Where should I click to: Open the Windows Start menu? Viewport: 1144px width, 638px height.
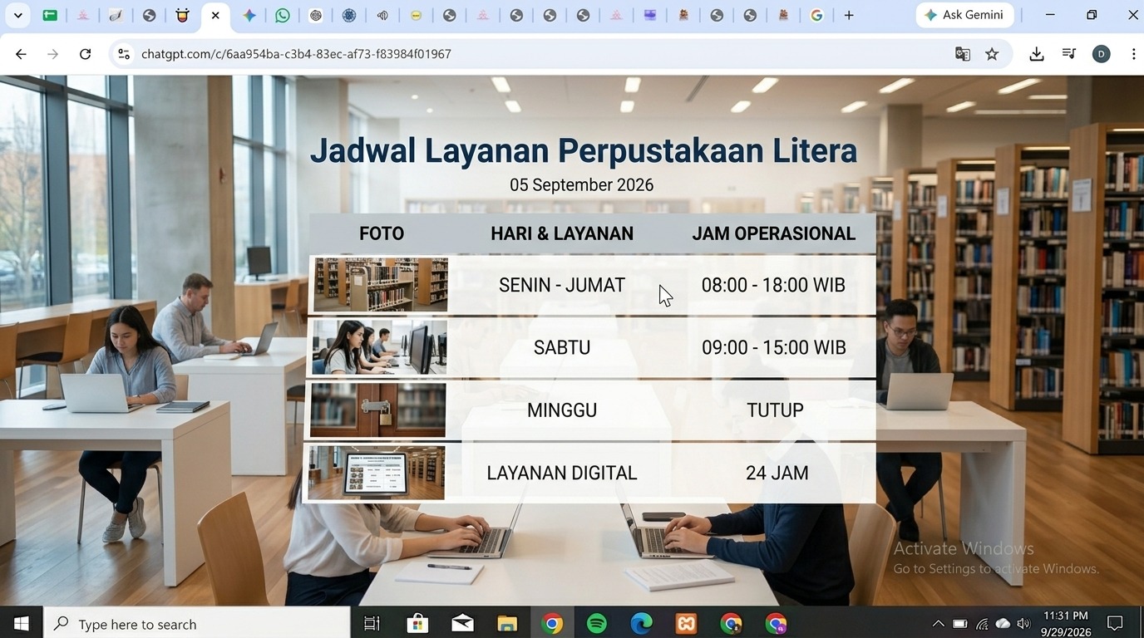click(21, 623)
